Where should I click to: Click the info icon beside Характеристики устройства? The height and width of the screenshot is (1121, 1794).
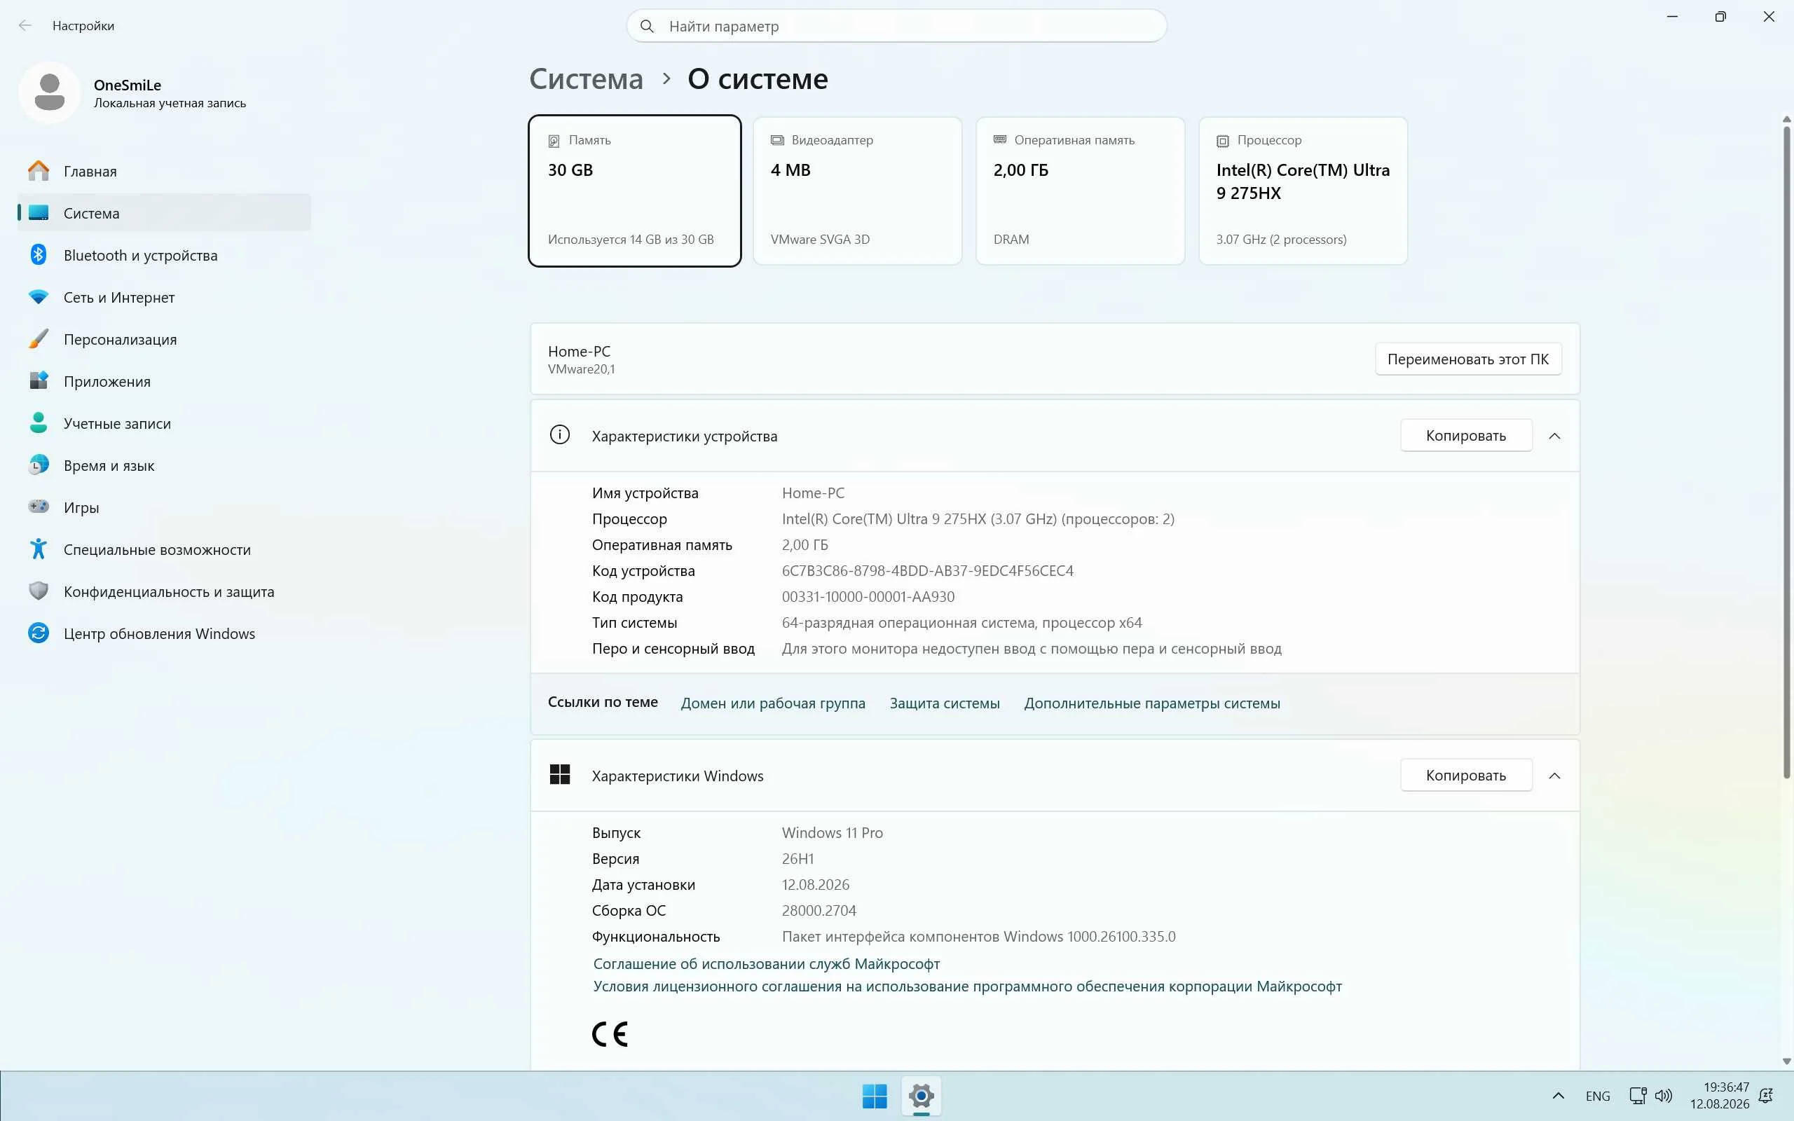coord(560,435)
